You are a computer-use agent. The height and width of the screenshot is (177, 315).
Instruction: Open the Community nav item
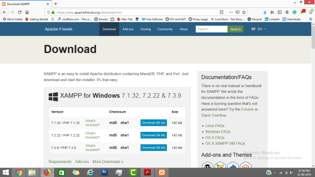(165, 29)
